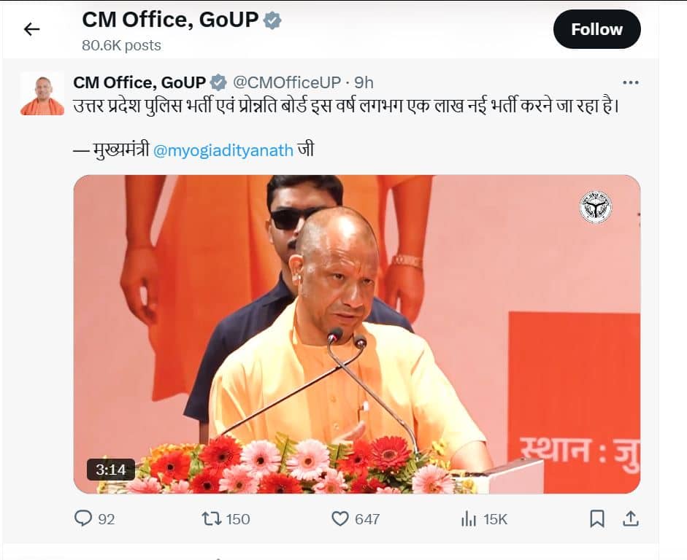Image resolution: width=687 pixels, height=560 pixels.
Task: Repost using the retweet arrows icon
Action: pos(211,519)
